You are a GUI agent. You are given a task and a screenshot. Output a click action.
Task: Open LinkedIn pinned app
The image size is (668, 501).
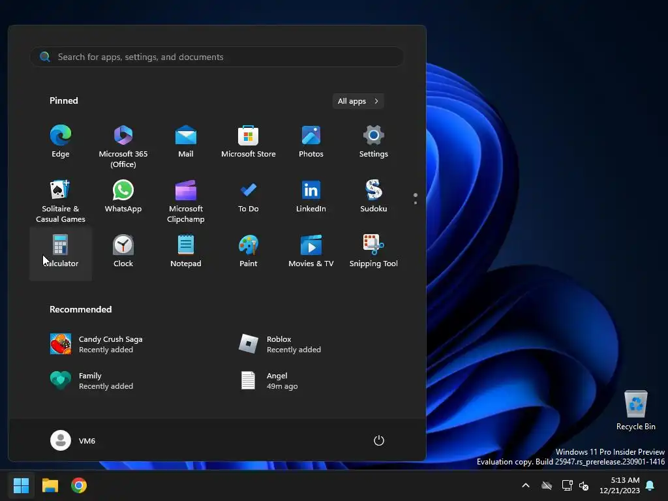311,197
